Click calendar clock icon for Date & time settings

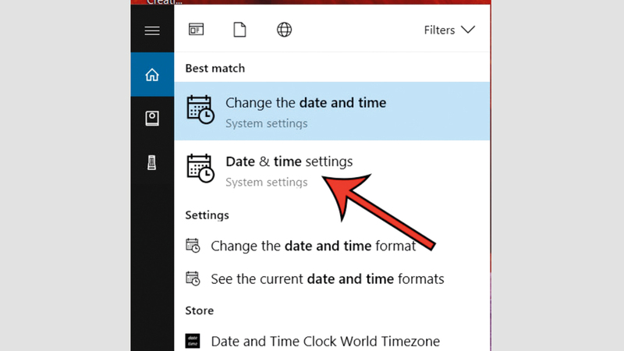point(200,169)
